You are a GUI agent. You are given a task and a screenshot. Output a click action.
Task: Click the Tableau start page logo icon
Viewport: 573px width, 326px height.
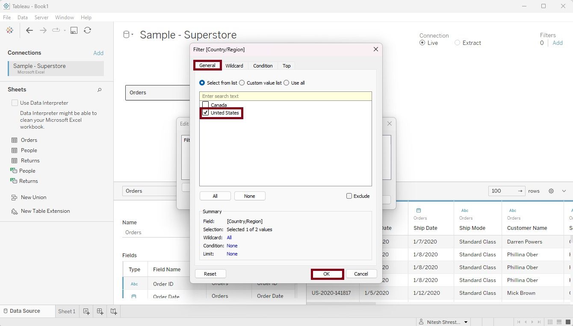[x=10, y=30]
